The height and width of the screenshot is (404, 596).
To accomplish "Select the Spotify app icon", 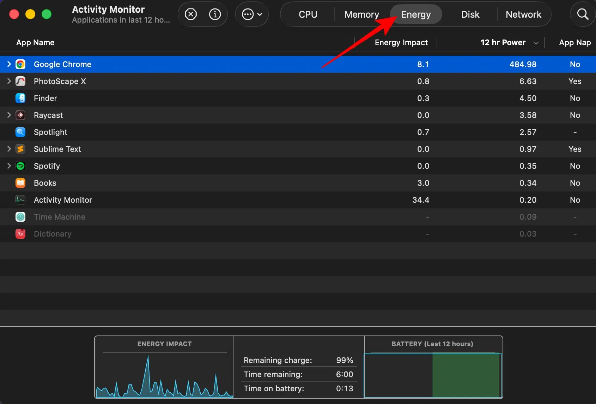I will coord(20,166).
